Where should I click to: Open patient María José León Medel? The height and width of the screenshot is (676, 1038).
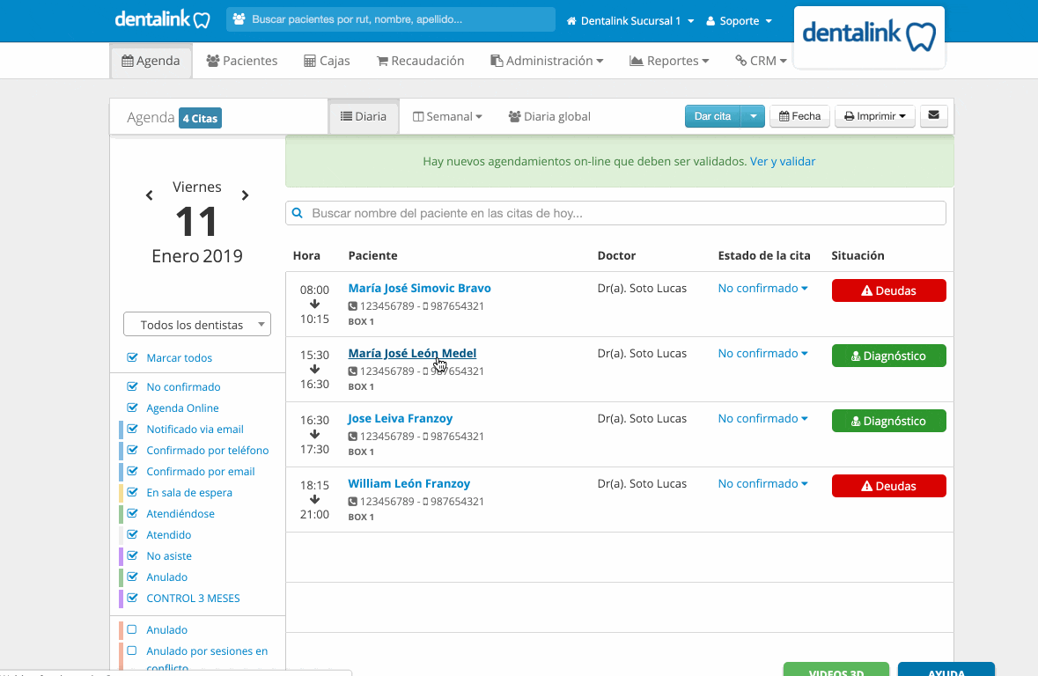point(412,354)
